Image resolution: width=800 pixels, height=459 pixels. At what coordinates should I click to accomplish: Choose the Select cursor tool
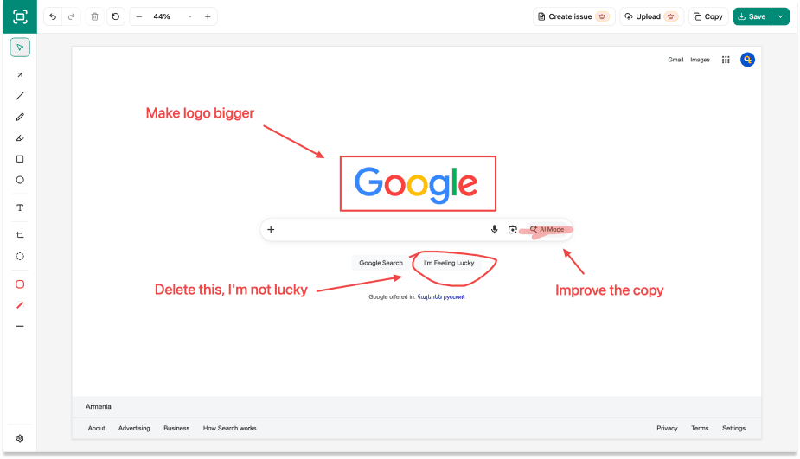click(20, 48)
